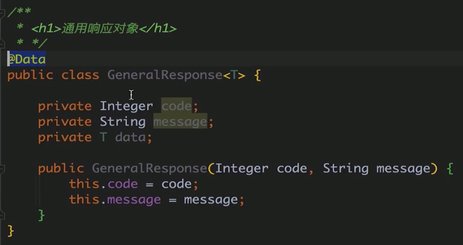
Task: Click the 通用响应对象 comment text
Action: click(x=100, y=29)
